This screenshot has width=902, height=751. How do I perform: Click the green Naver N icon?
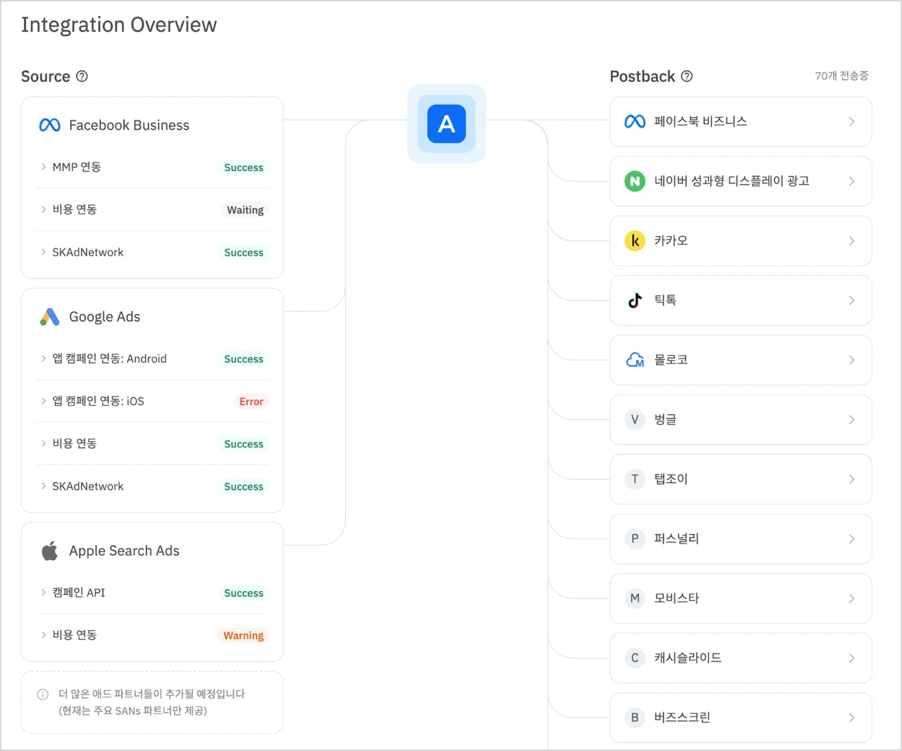point(635,181)
